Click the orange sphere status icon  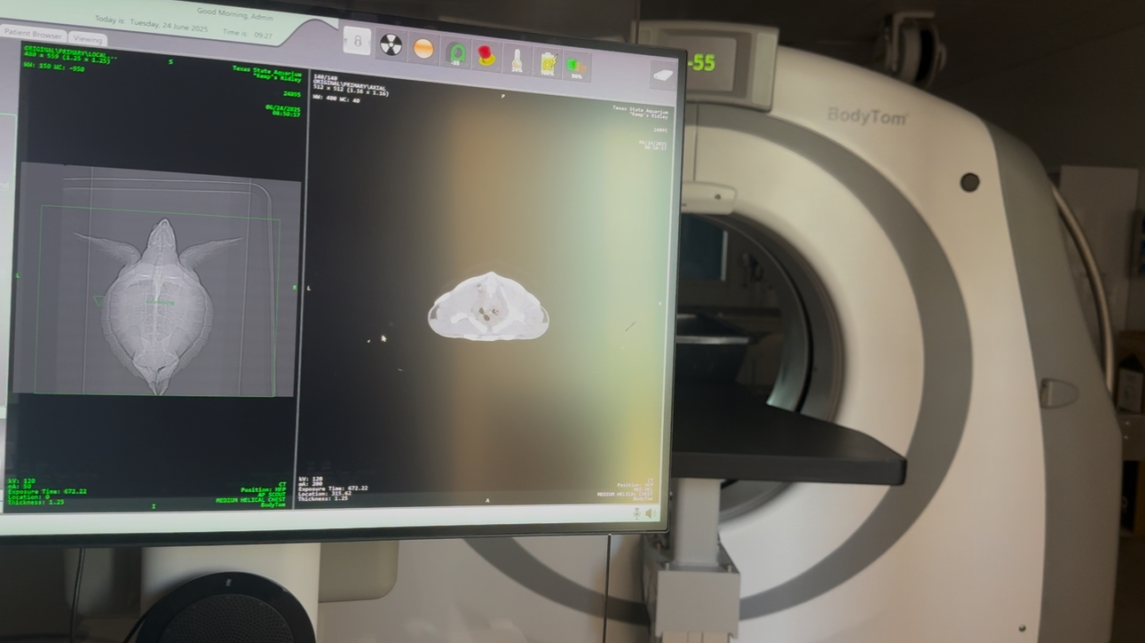[x=423, y=48]
